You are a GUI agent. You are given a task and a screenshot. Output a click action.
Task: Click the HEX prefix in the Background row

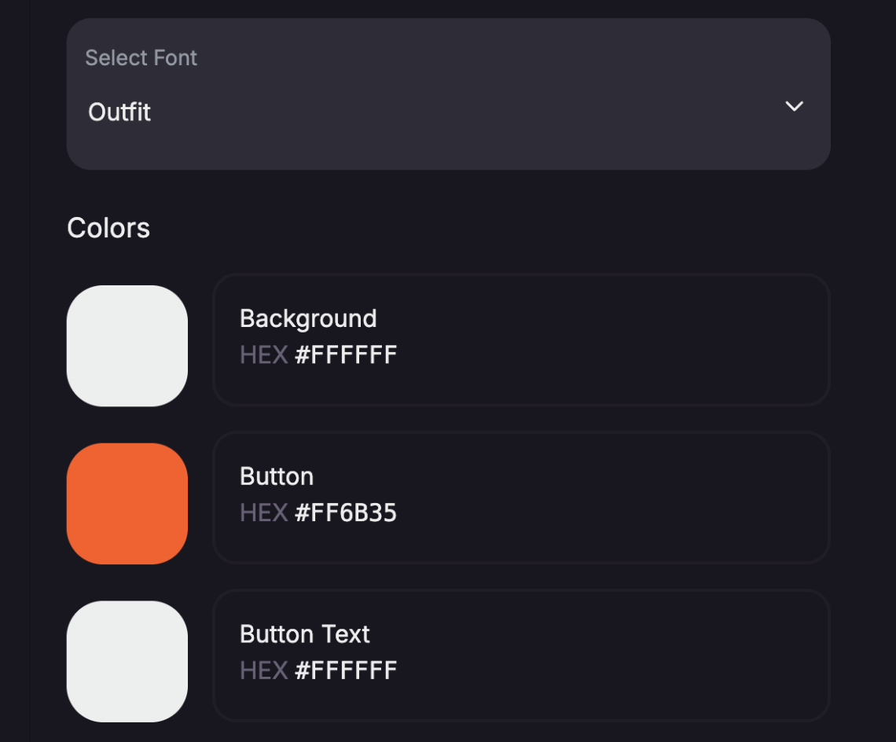[x=263, y=355]
